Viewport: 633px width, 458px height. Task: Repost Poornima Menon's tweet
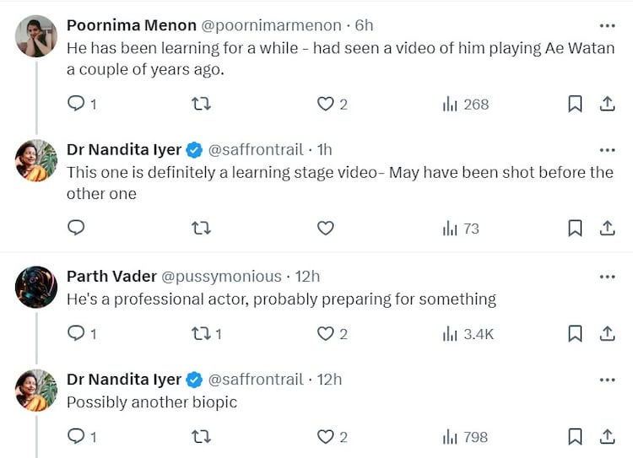[x=201, y=104]
